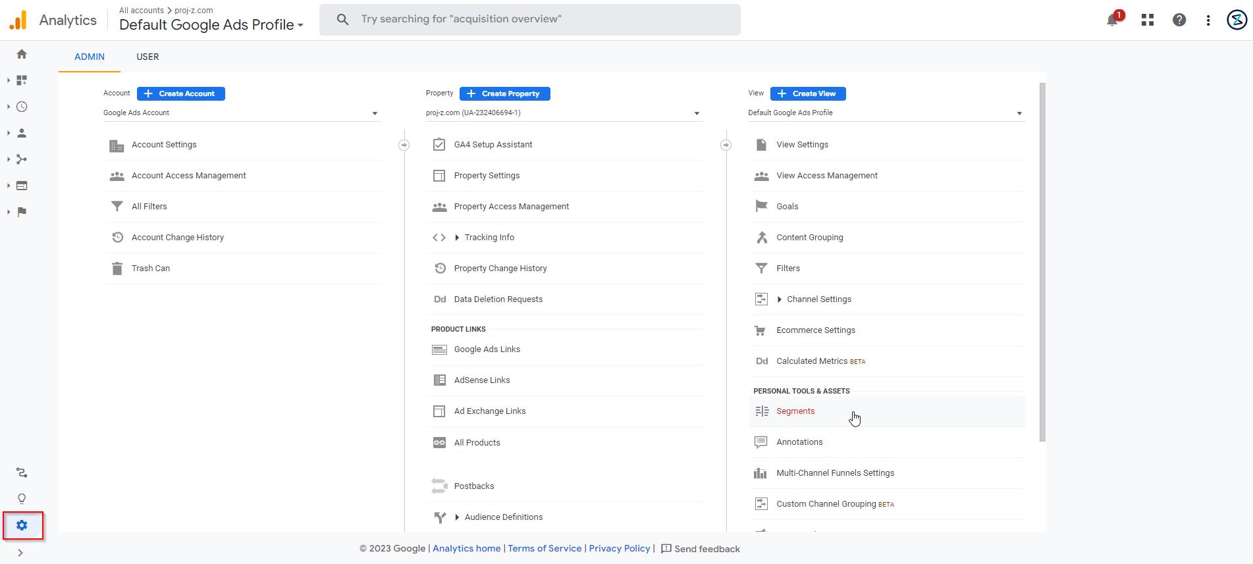This screenshot has width=1253, height=564.
Task: Open Realtime clock icon in sidebar
Action: [22, 107]
